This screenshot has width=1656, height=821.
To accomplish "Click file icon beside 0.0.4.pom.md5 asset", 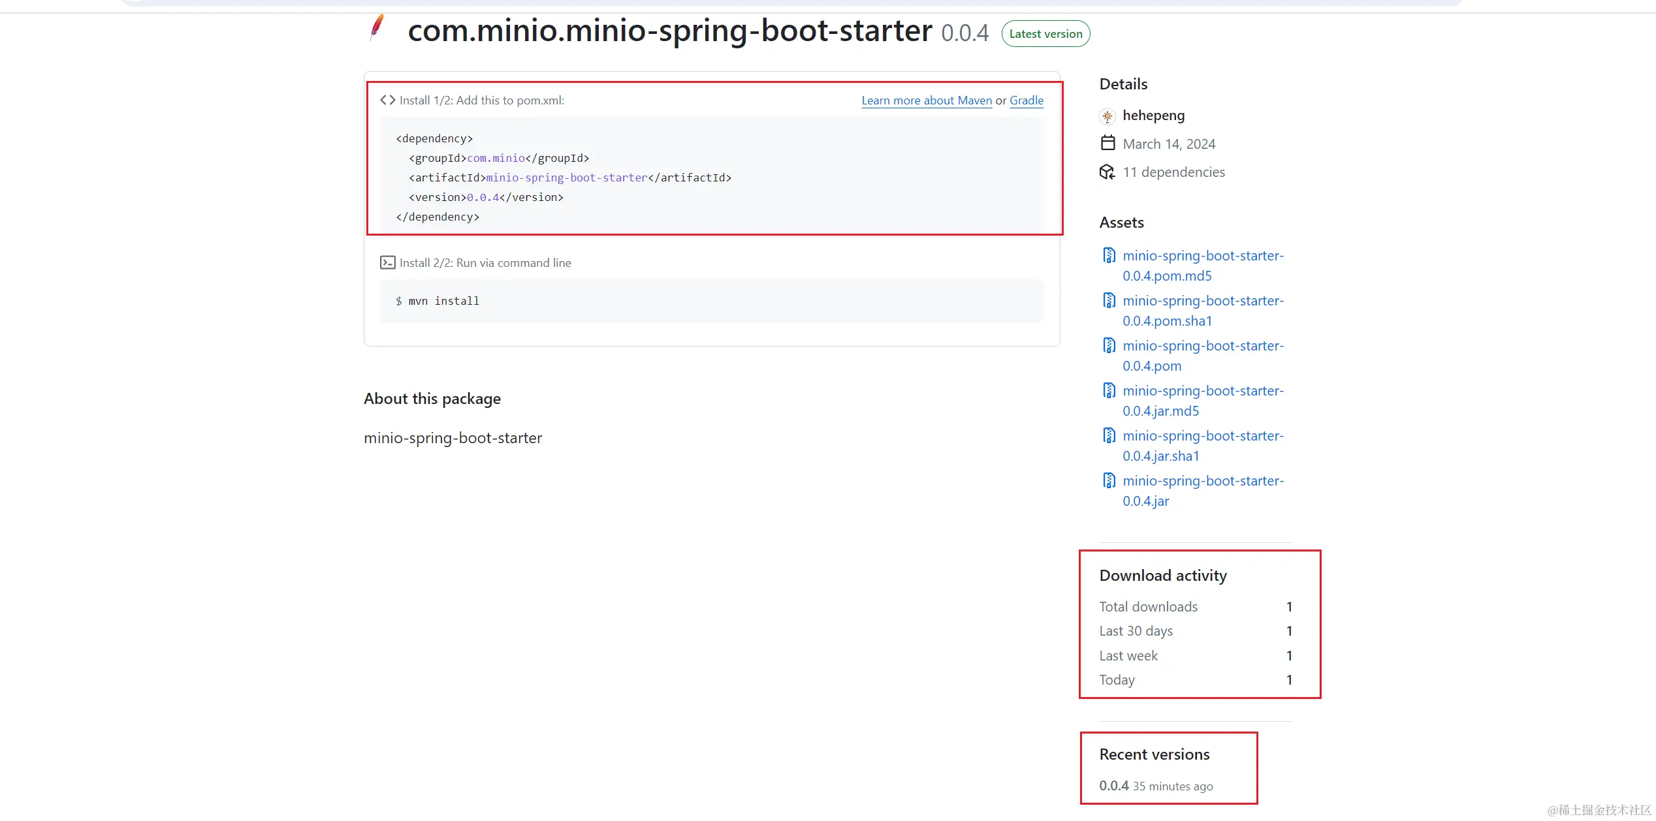I will pyautogui.click(x=1109, y=255).
